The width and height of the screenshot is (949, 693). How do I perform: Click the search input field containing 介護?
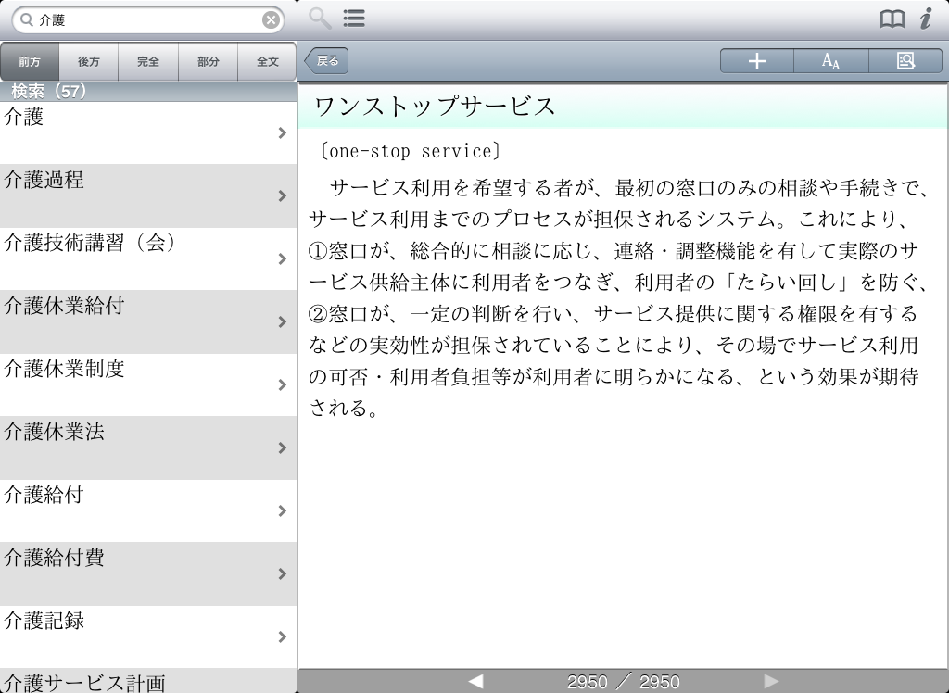click(148, 20)
